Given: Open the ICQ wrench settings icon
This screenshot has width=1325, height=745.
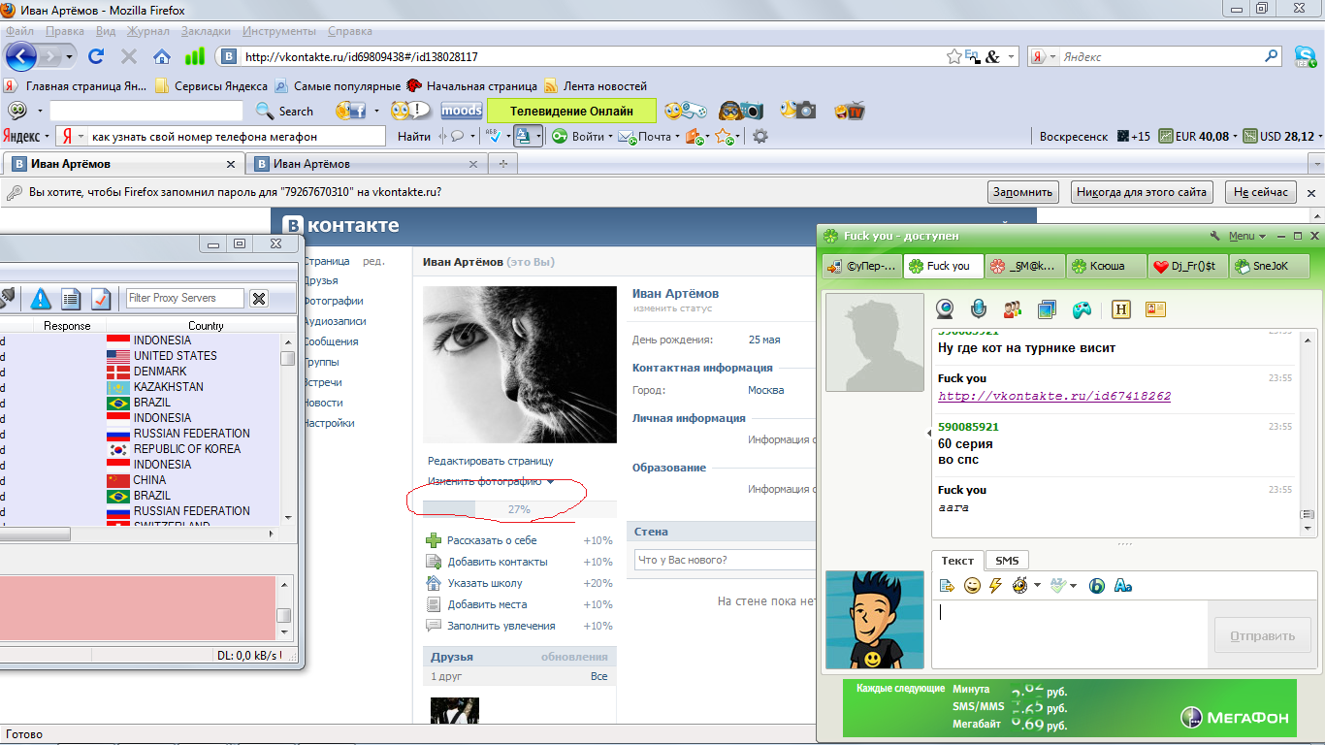Looking at the screenshot, I should point(1215,236).
